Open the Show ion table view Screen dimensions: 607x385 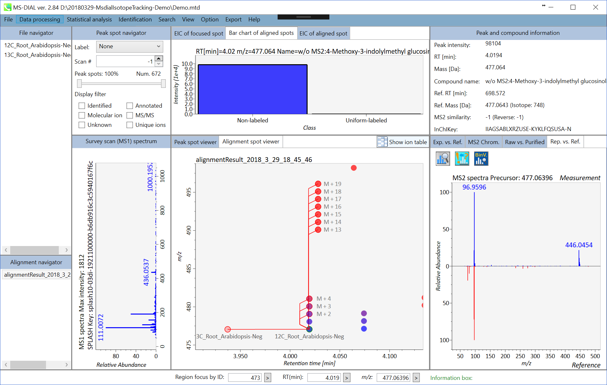pyautogui.click(x=402, y=142)
